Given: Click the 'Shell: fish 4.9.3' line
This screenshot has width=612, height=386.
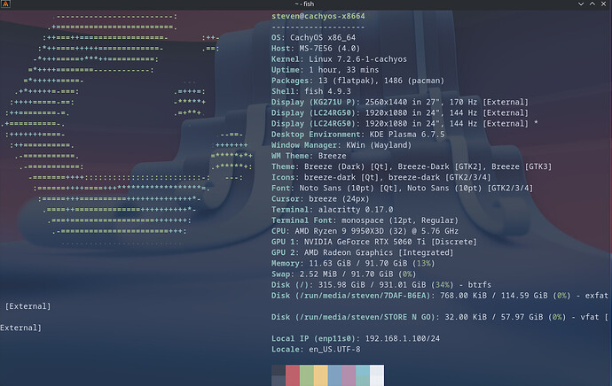Looking at the screenshot, I should coord(311,91).
